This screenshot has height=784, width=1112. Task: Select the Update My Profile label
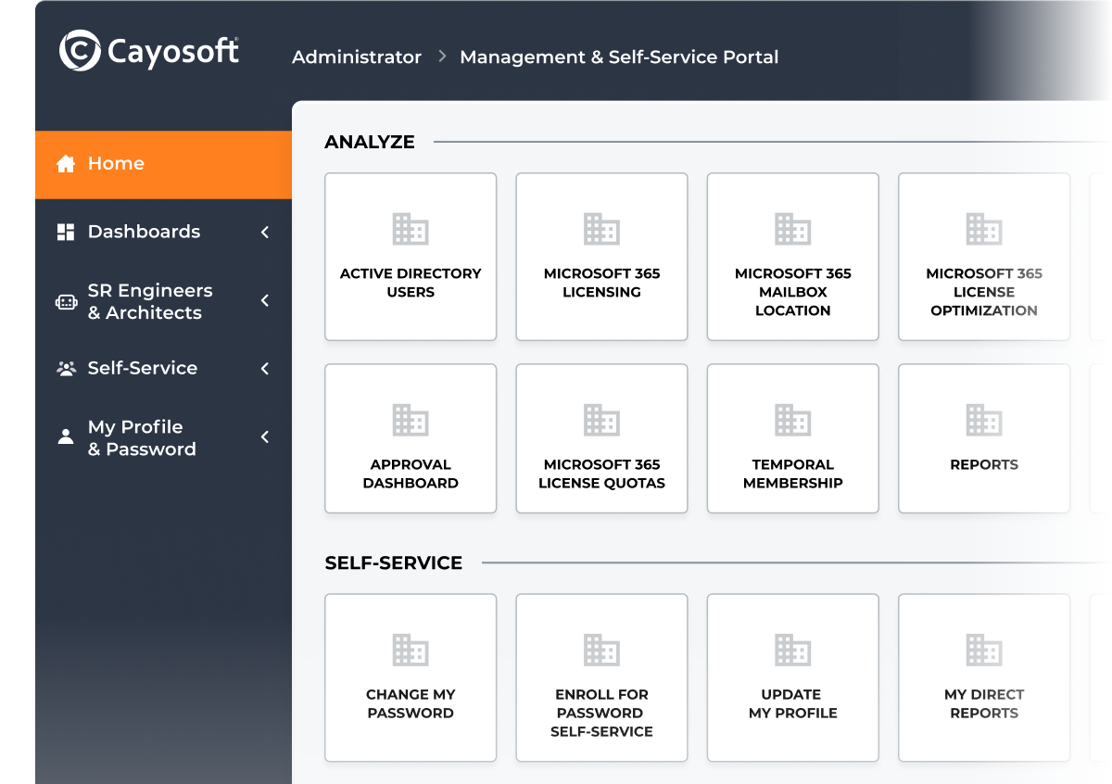click(x=792, y=703)
